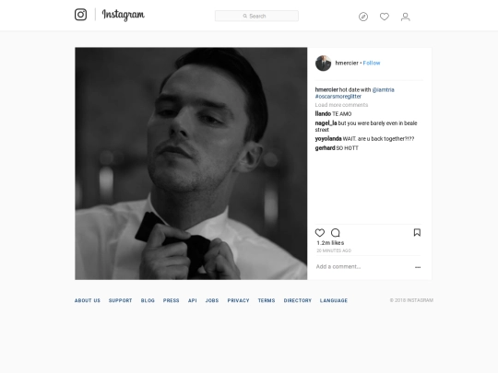Follow the hmercier account
The width and height of the screenshot is (498, 373).
(x=372, y=64)
